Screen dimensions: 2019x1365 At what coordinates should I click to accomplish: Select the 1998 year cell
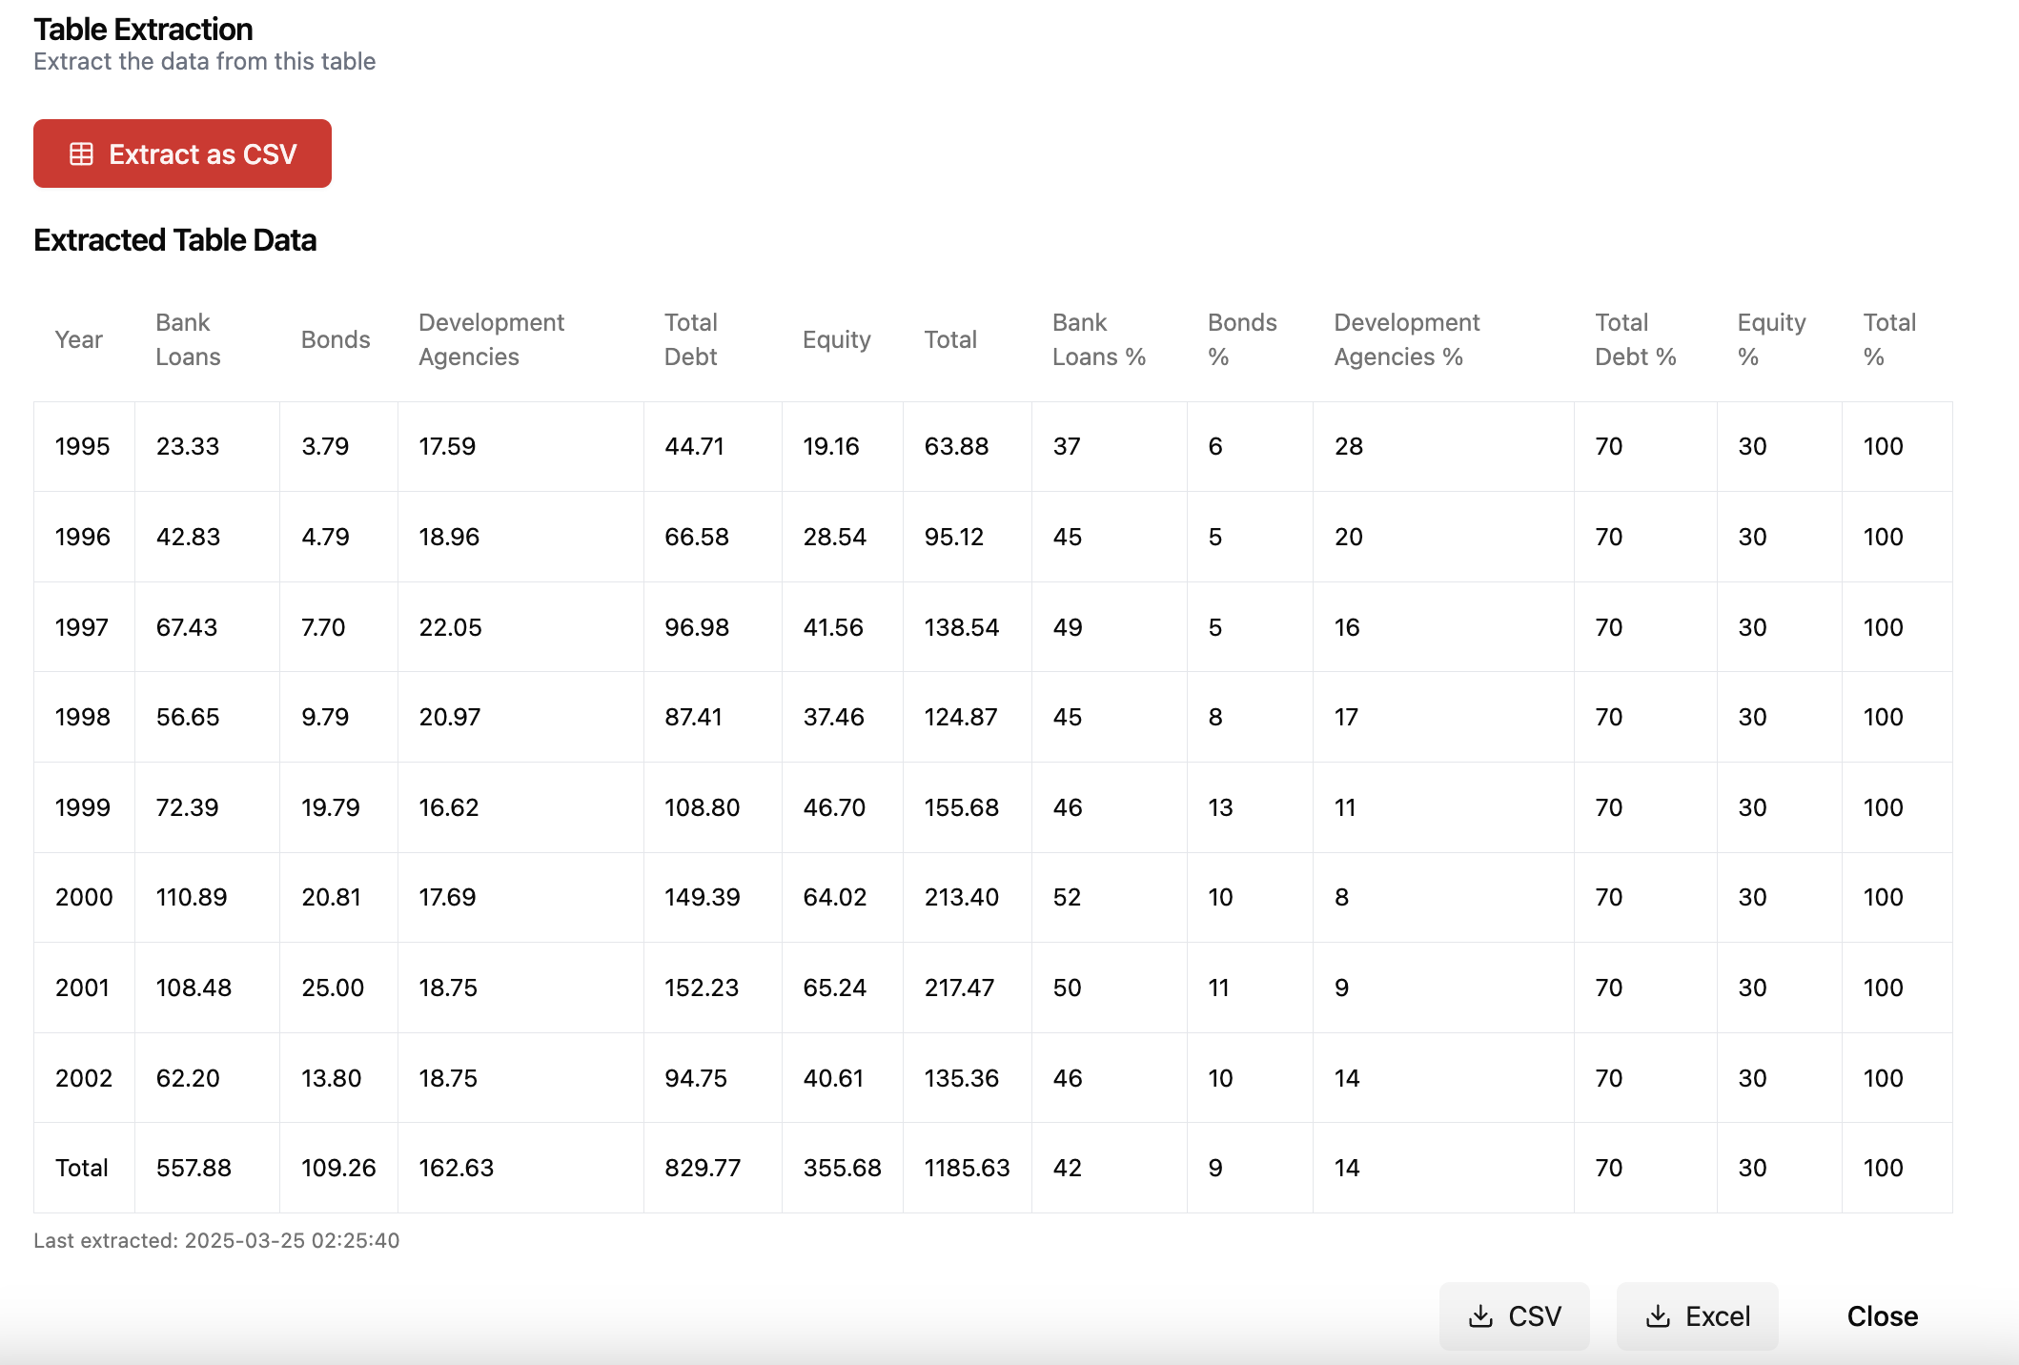(x=84, y=717)
